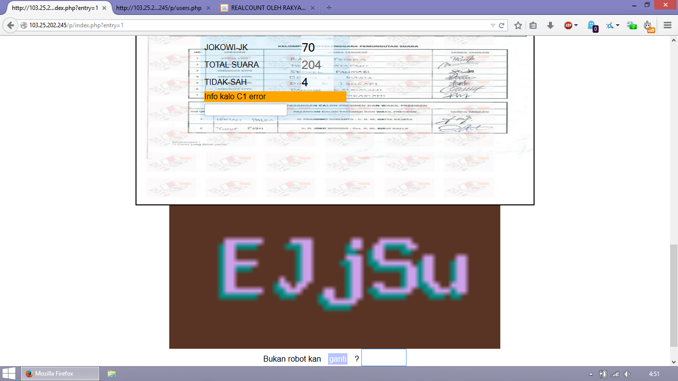Focus the C1 error info text box
678x381 pixels.
(246, 110)
